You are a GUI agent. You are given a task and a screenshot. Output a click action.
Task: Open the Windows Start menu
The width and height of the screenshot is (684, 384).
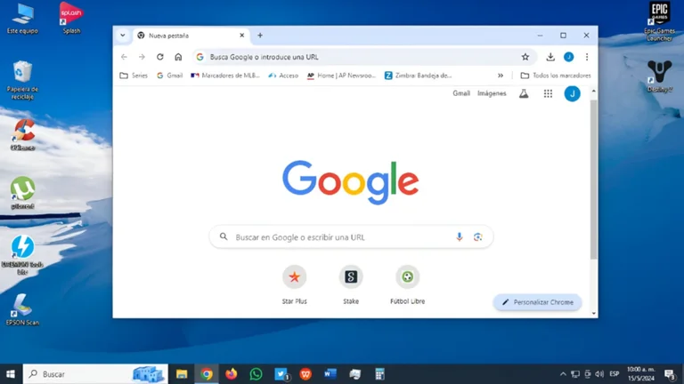click(x=11, y=374)
